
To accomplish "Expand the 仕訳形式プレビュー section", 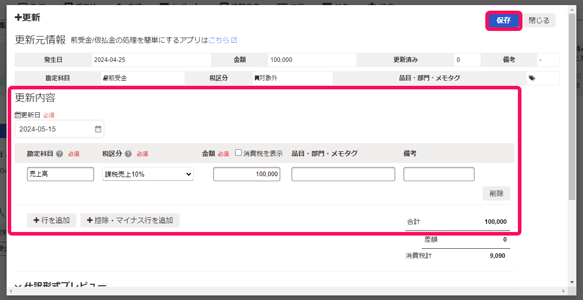I will coord(61,286).
